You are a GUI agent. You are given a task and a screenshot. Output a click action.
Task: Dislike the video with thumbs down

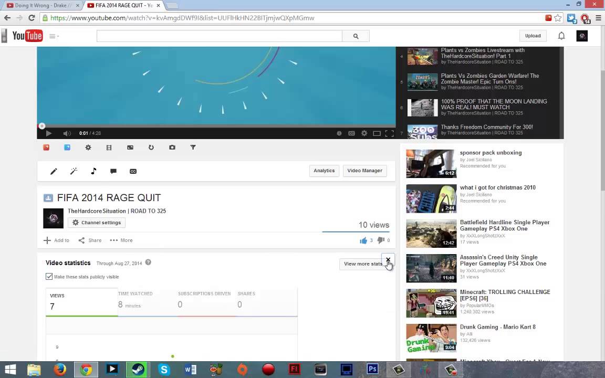tap(381, 240)
